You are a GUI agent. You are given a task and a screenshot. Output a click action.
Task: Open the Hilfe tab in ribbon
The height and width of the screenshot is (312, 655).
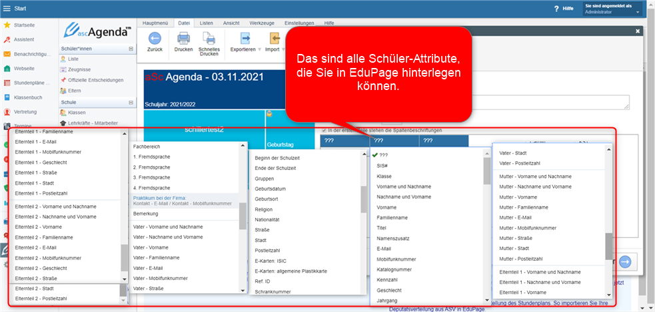328,23
